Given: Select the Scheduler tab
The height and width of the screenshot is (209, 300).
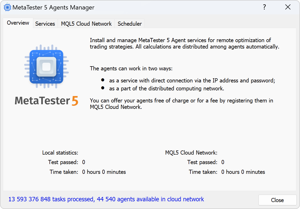Looking at the screenshot, I should click(130, 24).
